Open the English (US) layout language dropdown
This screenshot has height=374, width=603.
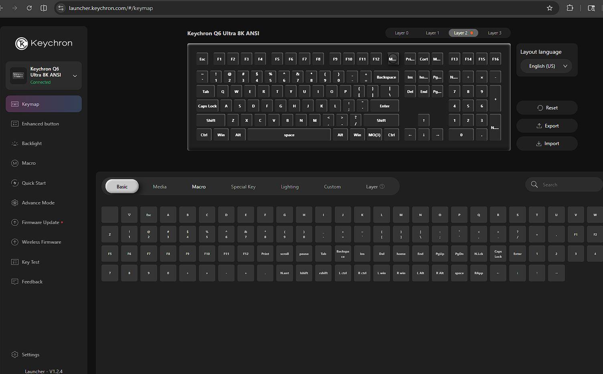547,66
